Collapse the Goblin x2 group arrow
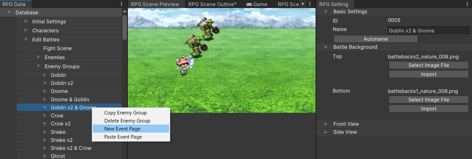Screen dimensions: 472x159 (45, 83)
